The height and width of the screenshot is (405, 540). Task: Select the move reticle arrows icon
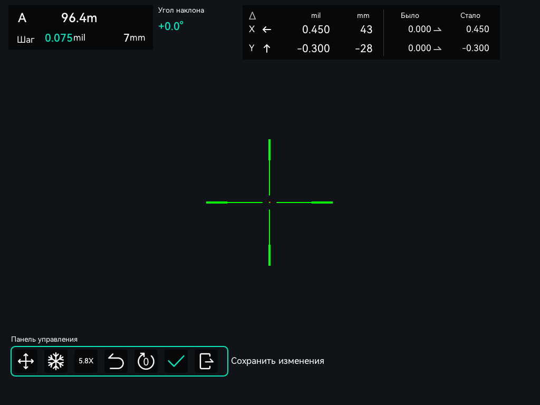[x=26, y=361]
